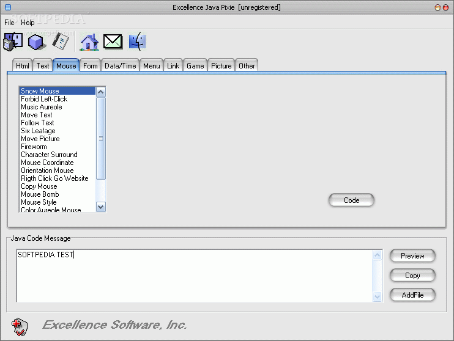Pick Fireworm from the list
The height and width of the screenshot is (341, 454).
(58, 147)
